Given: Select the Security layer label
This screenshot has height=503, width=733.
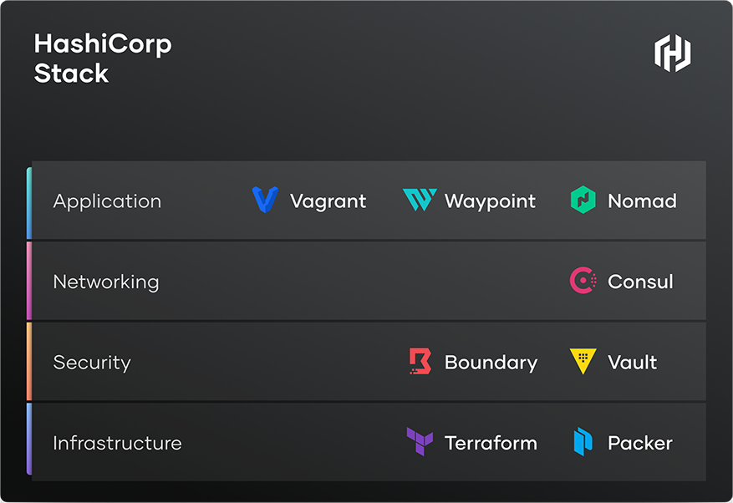Looking at the screenshot, I should [92, 363].
